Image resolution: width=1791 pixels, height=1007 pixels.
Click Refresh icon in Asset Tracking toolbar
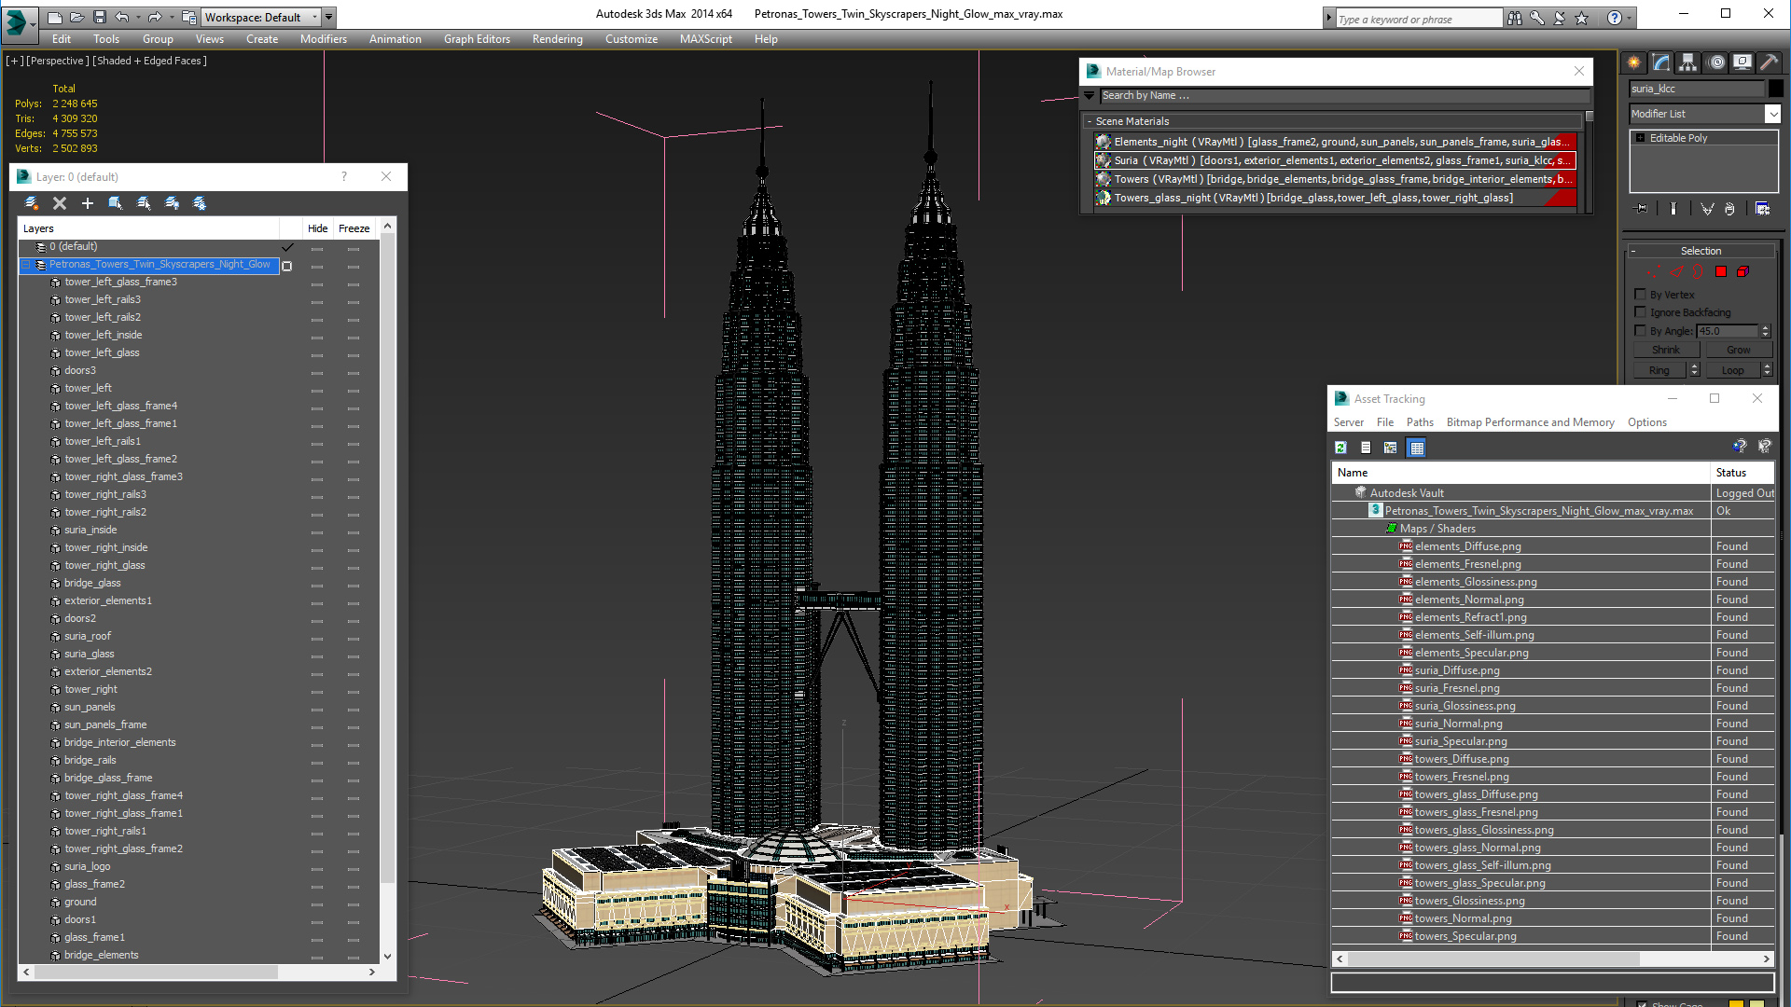[x=1340, y=448]
